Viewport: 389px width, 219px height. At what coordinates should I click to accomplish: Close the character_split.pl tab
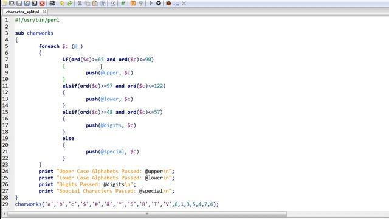[44, 12]
